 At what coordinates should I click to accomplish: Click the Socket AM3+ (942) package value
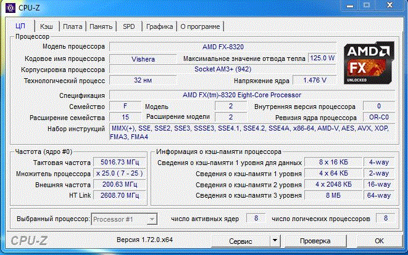pos(223,70)
